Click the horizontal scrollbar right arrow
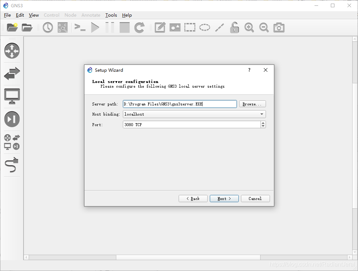 (x=350, y=257)
